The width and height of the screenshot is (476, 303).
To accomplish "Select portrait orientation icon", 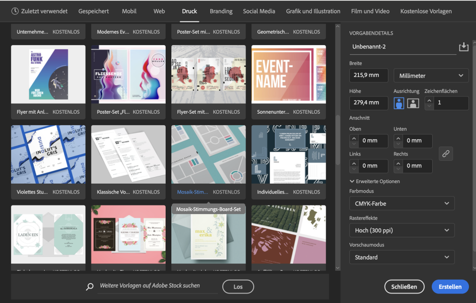I will 399,103.
